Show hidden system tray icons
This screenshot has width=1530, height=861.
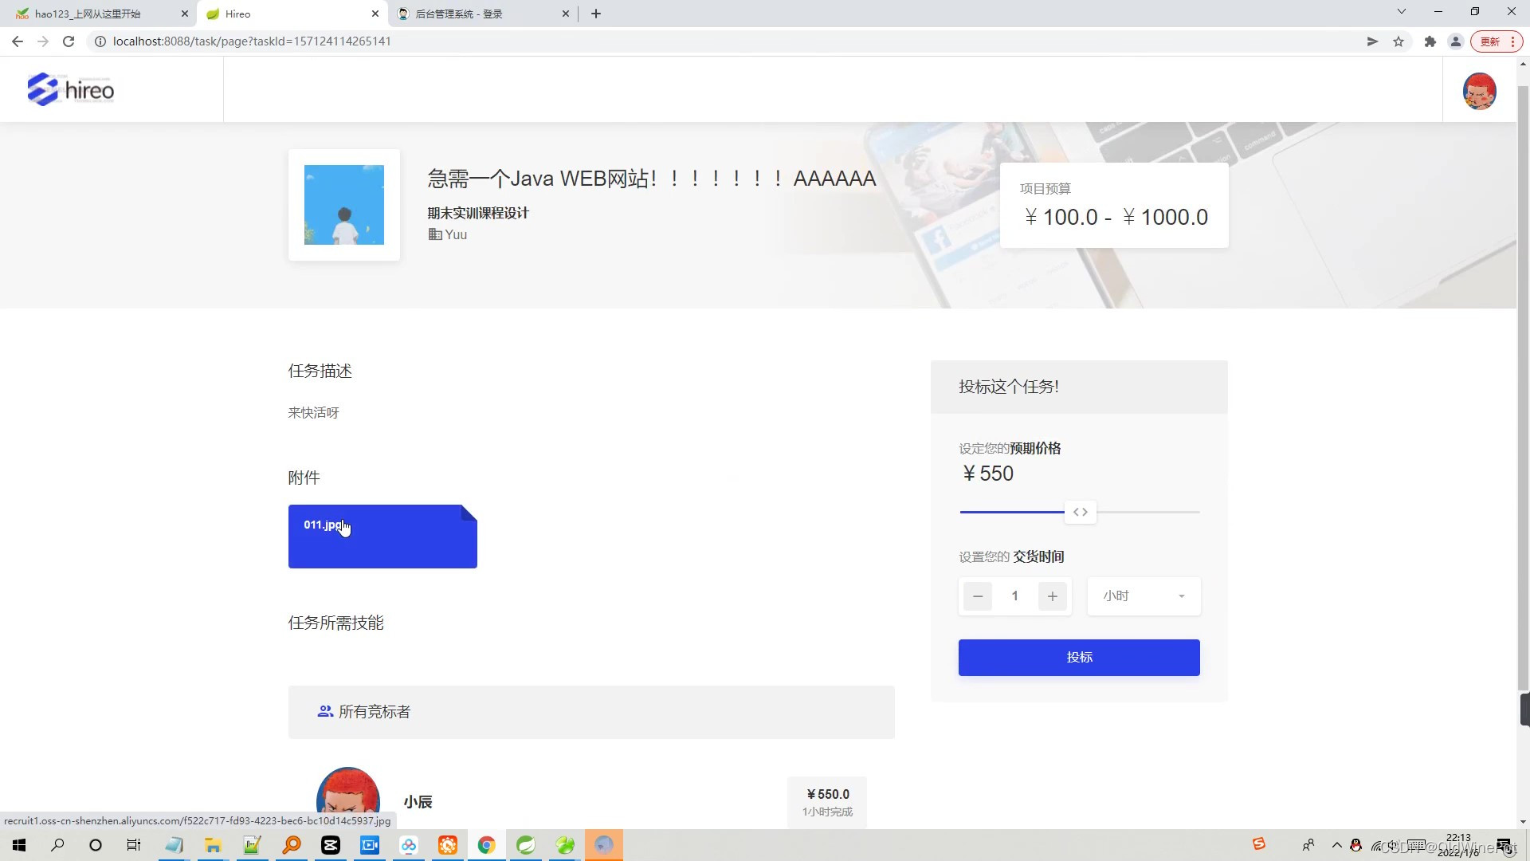tap(1336, 845)
